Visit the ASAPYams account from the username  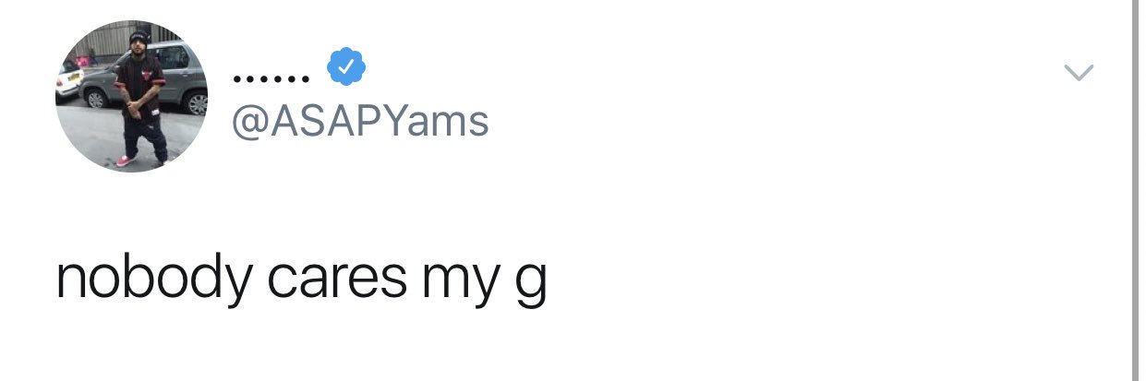click(x=360, y=122)
